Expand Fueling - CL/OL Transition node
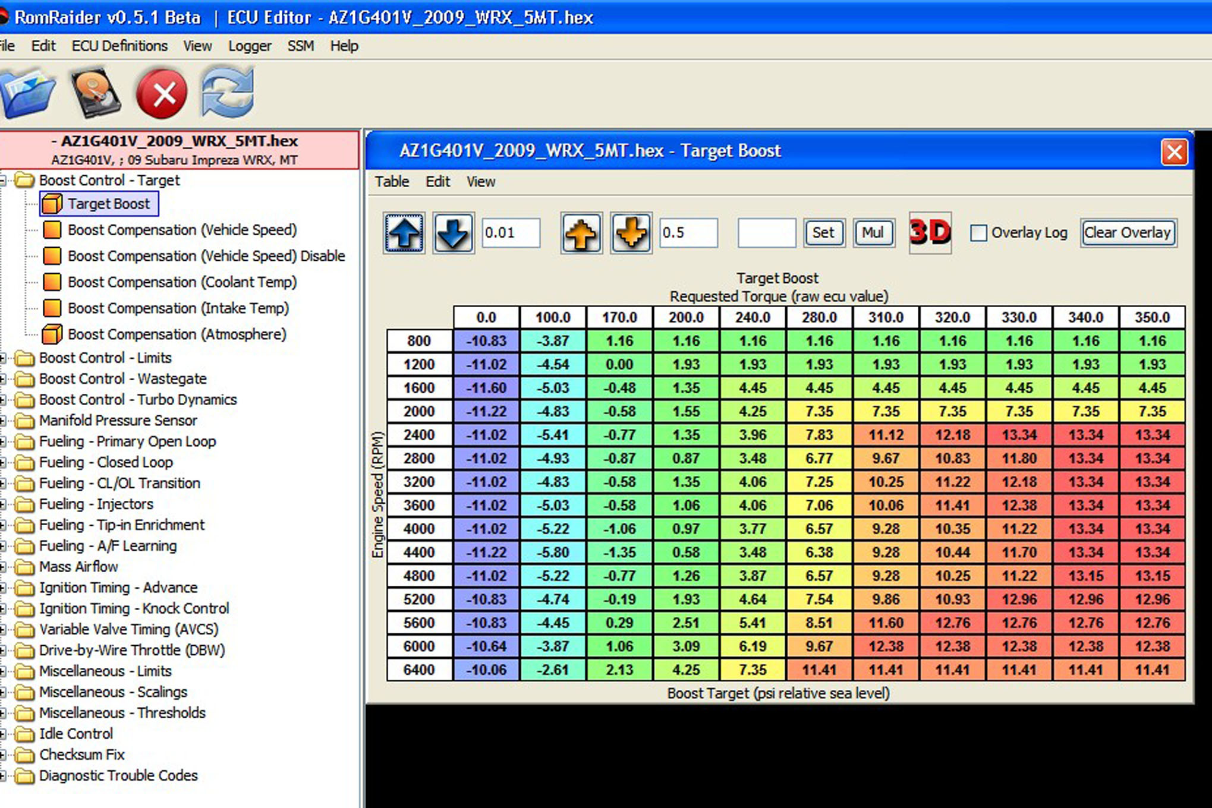The height and width of the screenshot is (808, 1212). coord(2,484)
